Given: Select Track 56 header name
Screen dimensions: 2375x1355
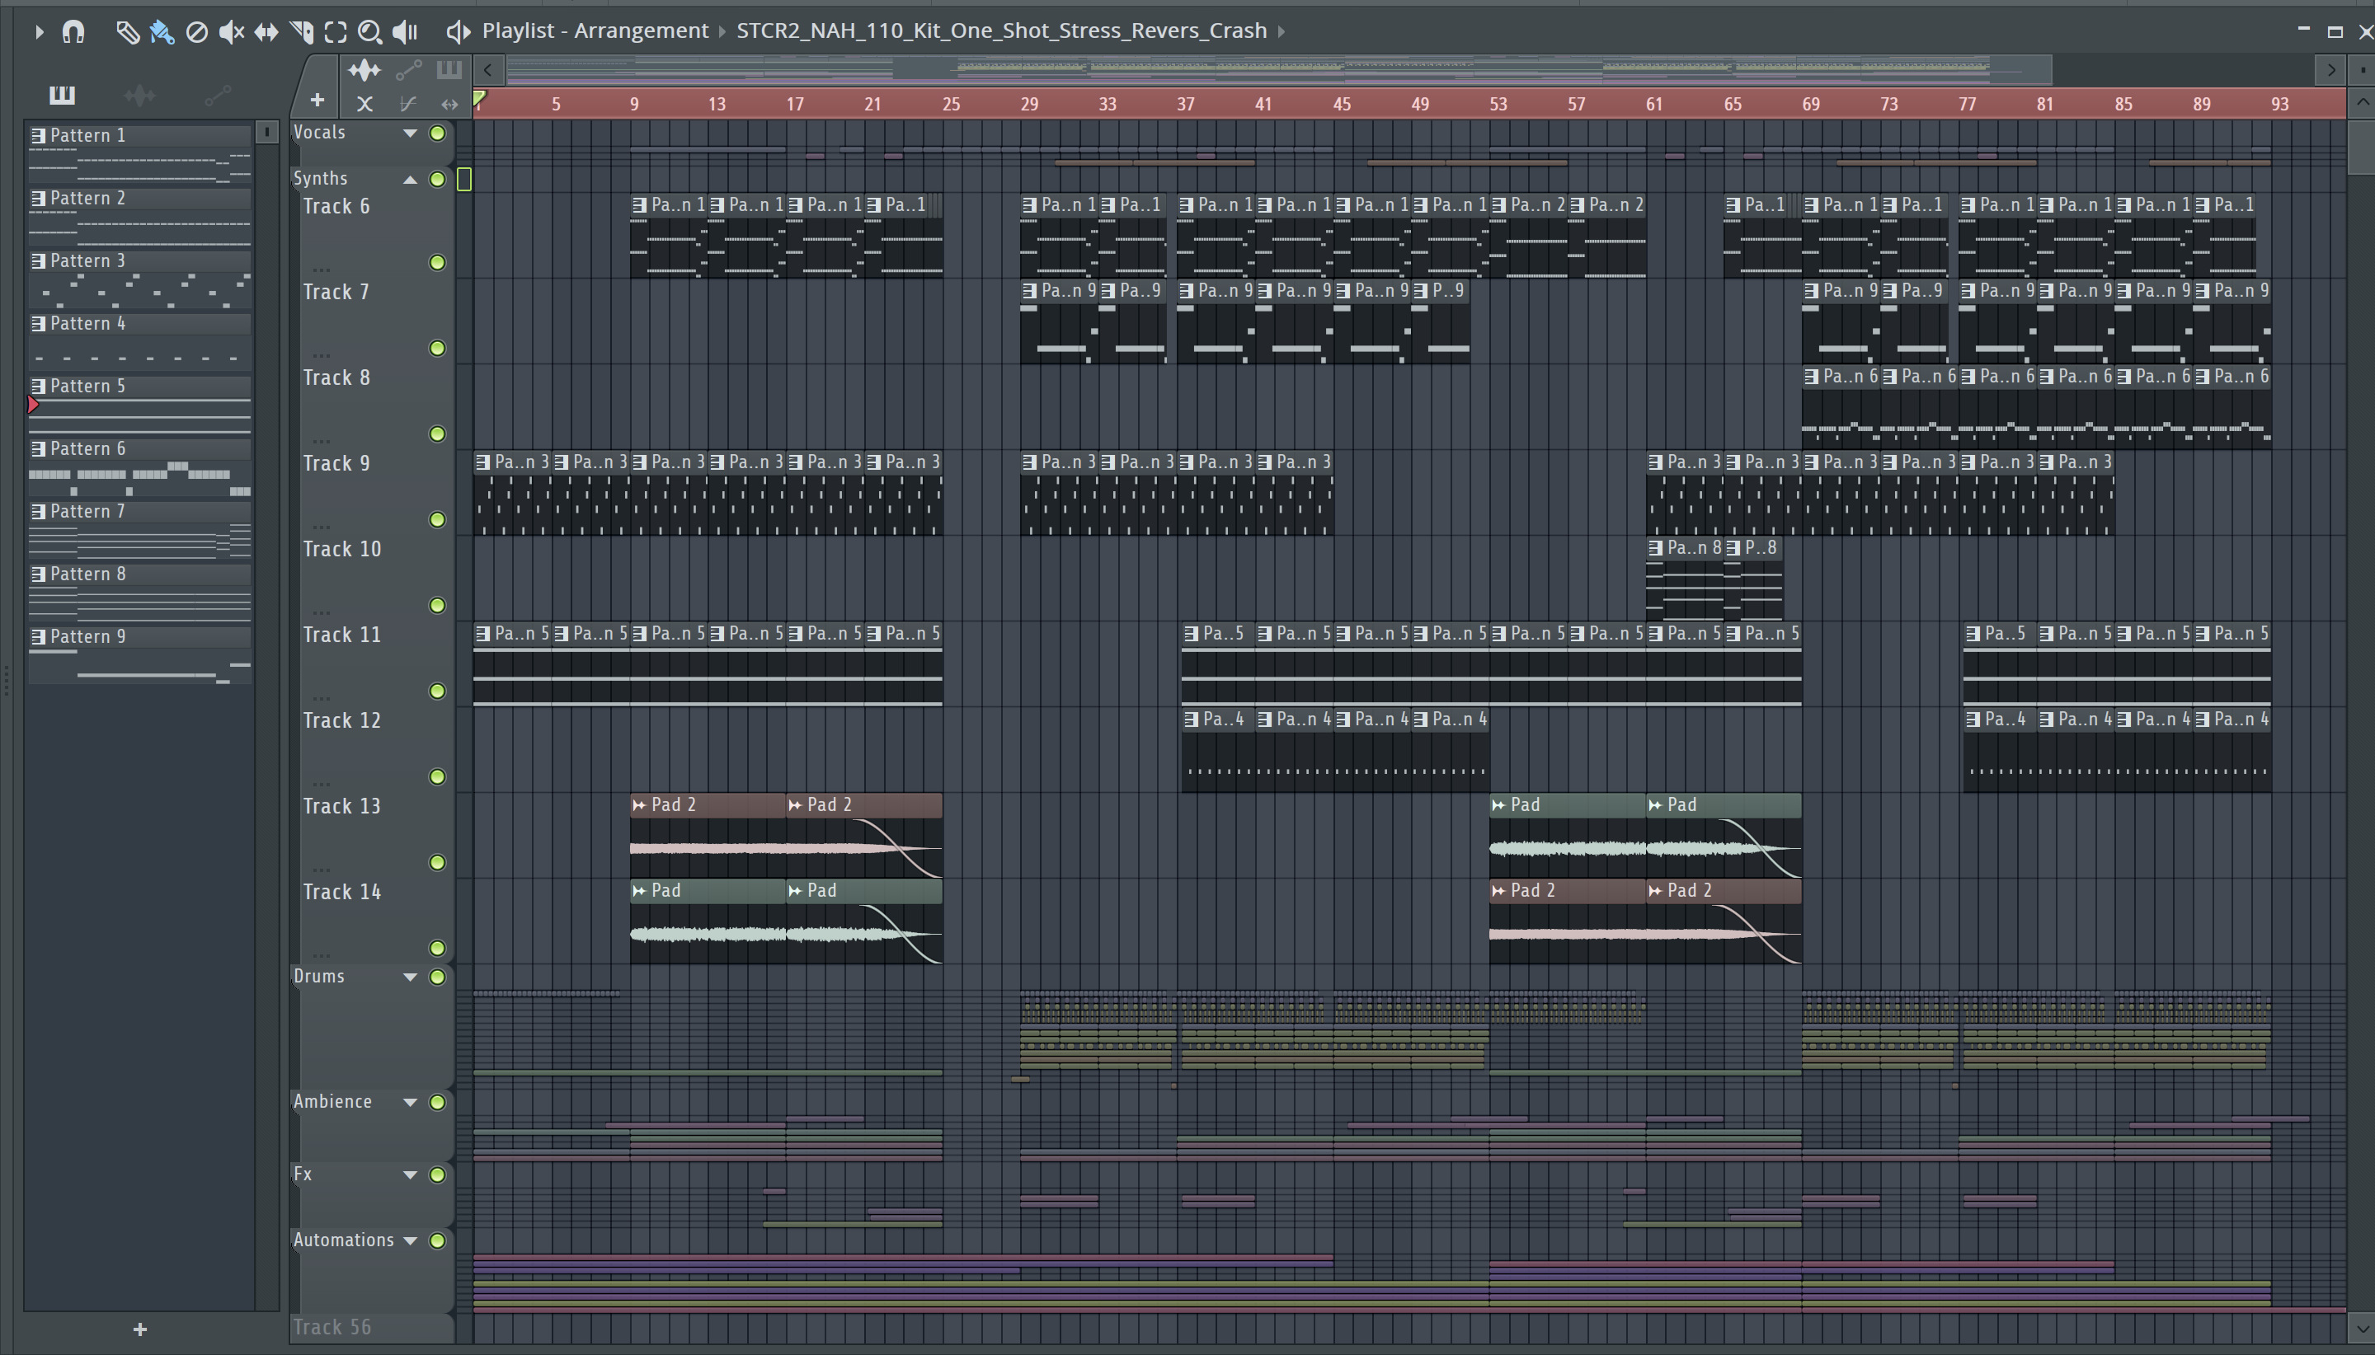Looking at the screenshot, I should pyautogui.click(x=332, y=1328).
